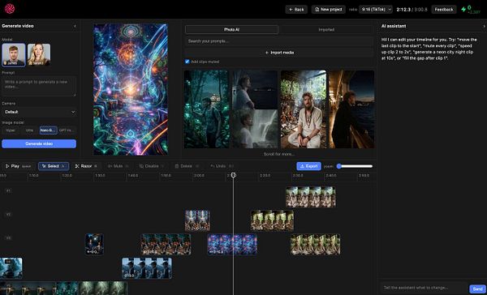The height and width of the screenshot is (295, 487).
Task: Select the clip on the top track
Action: 311,197
